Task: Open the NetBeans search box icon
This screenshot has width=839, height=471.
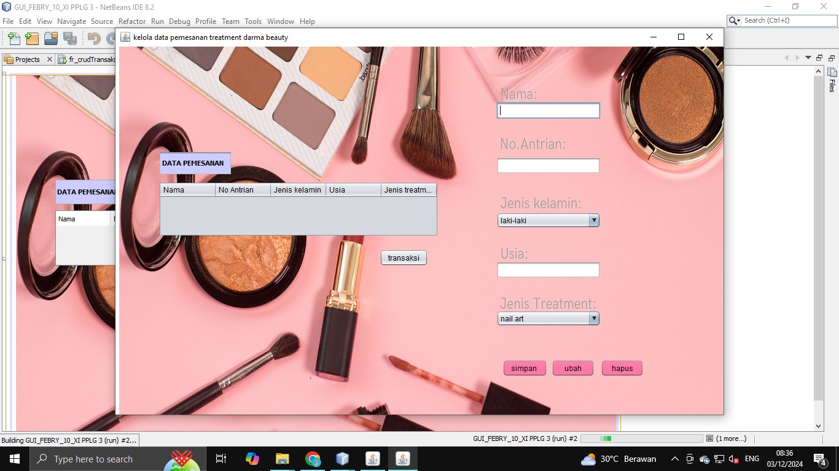Action: pos(733,20)
